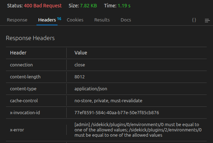The height and width of the screenshot is (143, 213).
Task: Click the no-store, private, must-revalidate value
Action: tap(108, 101)
